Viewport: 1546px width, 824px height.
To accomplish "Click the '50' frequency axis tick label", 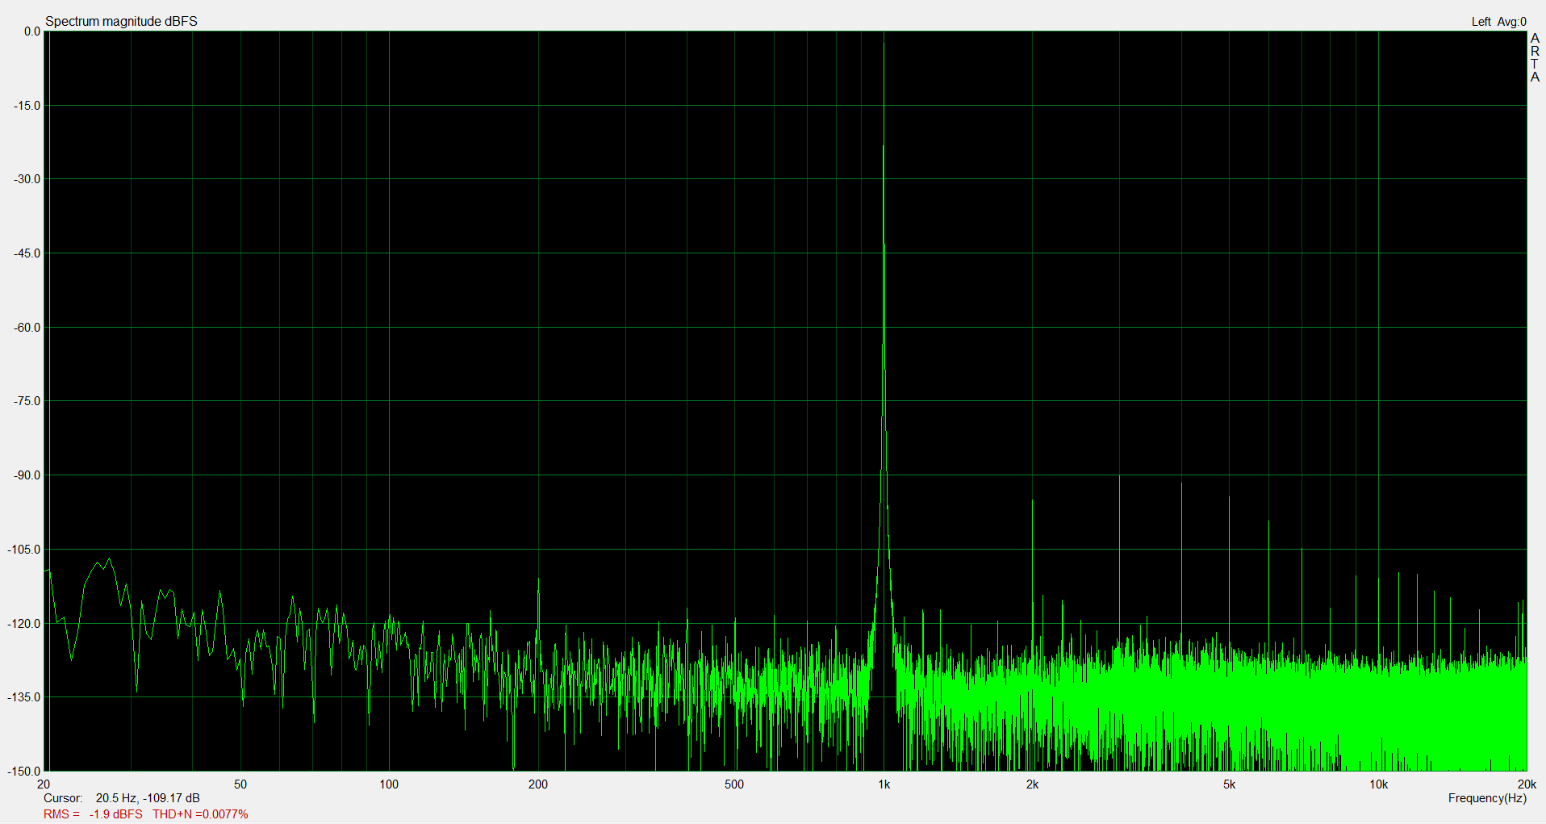I will pos(240,784).
